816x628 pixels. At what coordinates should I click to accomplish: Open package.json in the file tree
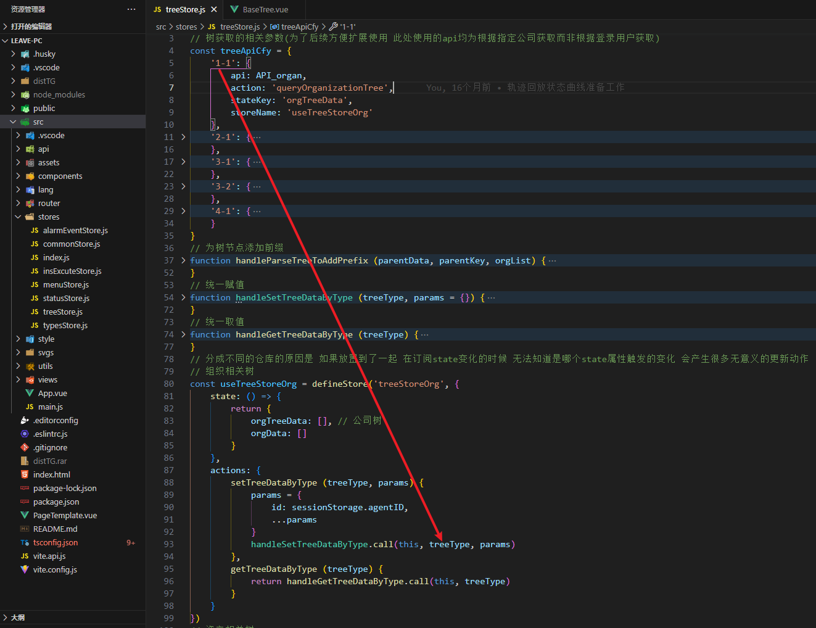click(56, 502)
